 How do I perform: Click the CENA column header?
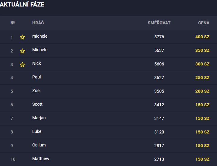[x=204, y=23]
